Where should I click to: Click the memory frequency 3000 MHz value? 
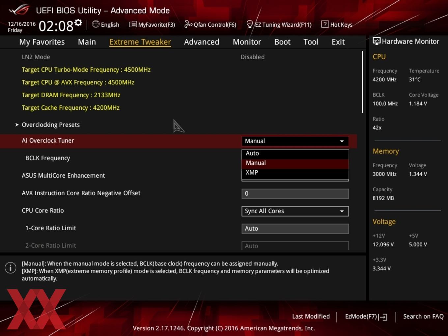(x=384, y=174)
